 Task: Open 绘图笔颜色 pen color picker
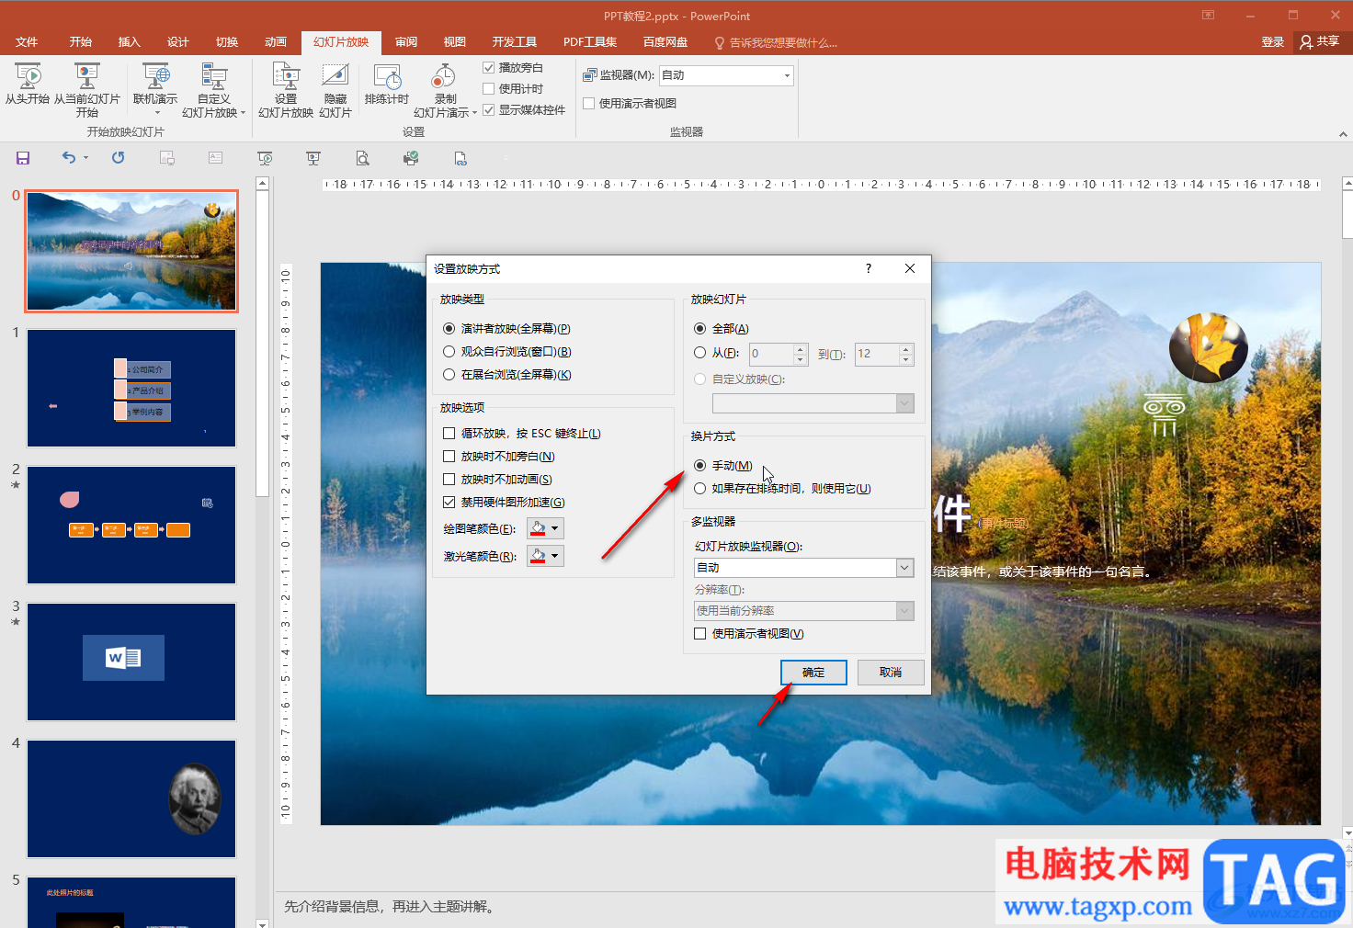click(x=545, y=528)
